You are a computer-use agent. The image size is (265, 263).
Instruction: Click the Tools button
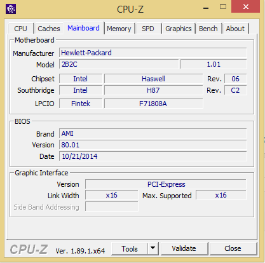click(x=130, y=248)
